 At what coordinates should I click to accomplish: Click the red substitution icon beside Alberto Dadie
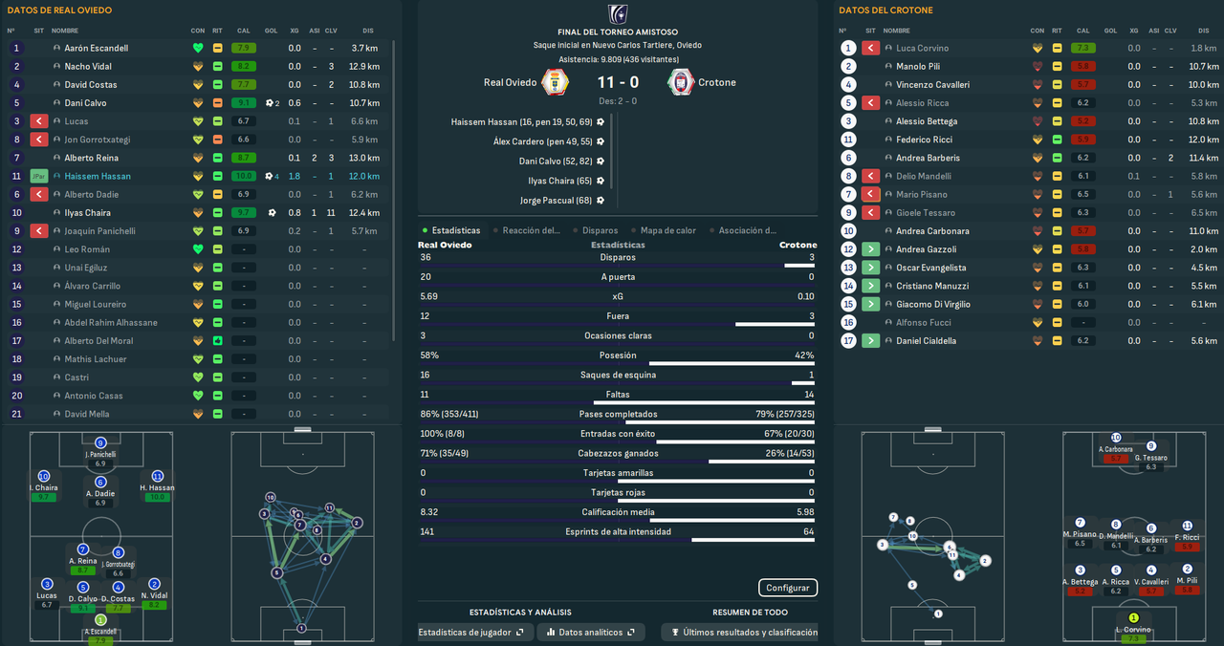click(x=39, y=194)
